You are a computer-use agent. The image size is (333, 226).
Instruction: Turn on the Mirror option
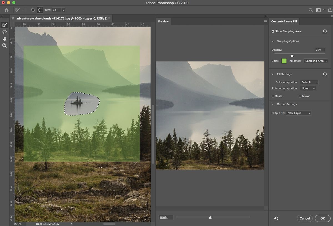[x=300, y=96]
